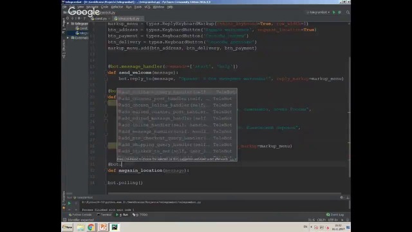Screen dimensions: 412x232
Task: Open the Tools menu
Action: [138, 7]
